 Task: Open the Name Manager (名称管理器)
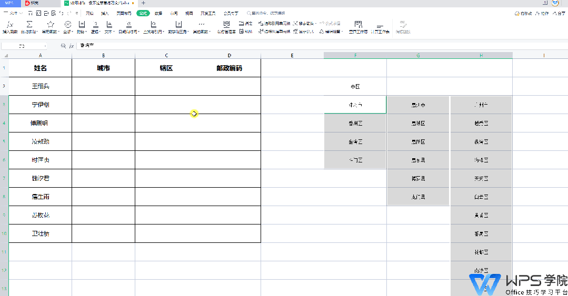coord(226,27)
